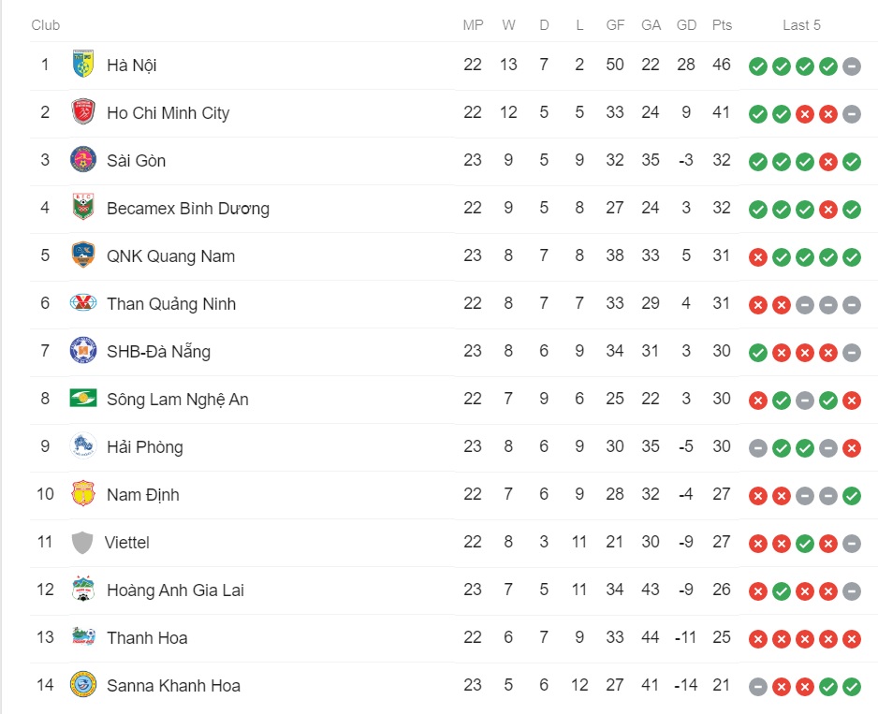The width and height of the screenshot is (878, 714).
Task: Open the QNK Quang Nam badge icon
Action: point(83,255)
